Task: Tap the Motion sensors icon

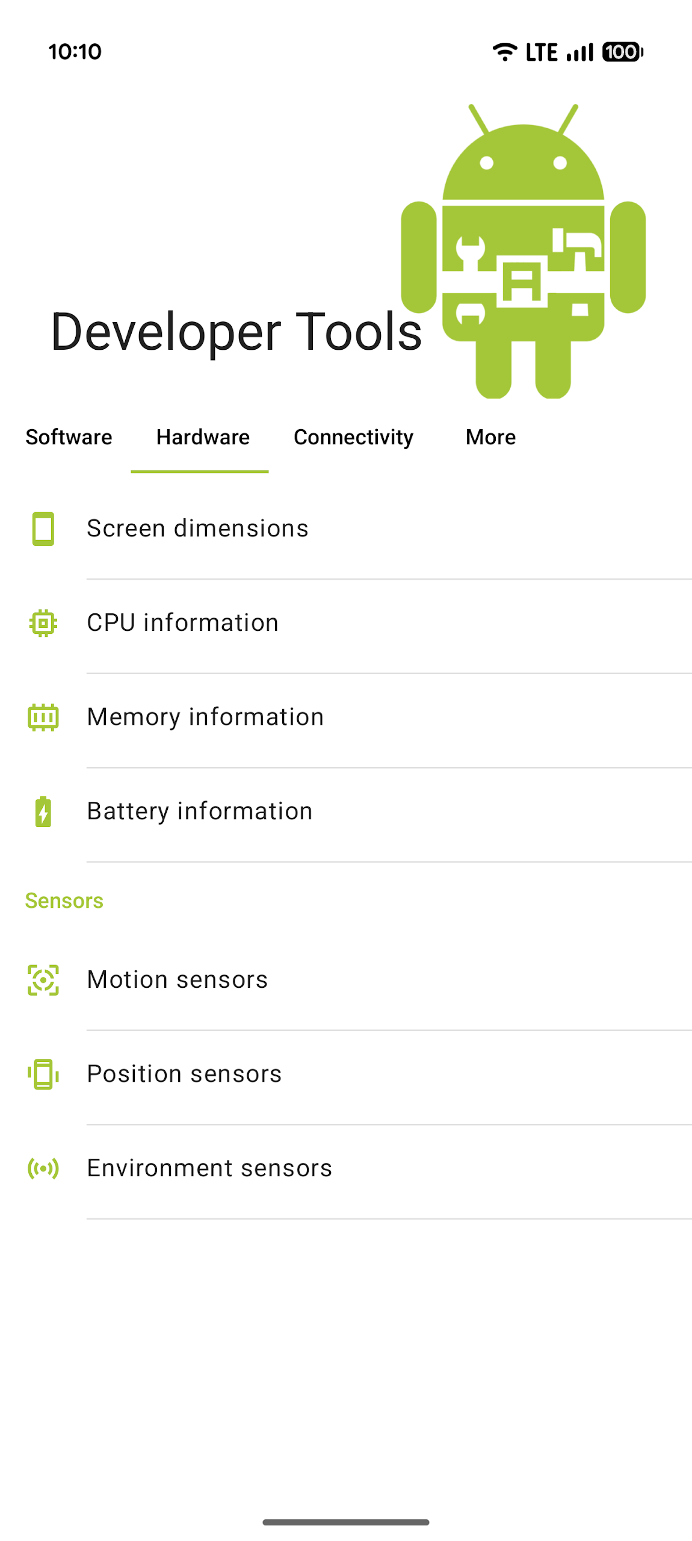Action: tap(43, 979)
